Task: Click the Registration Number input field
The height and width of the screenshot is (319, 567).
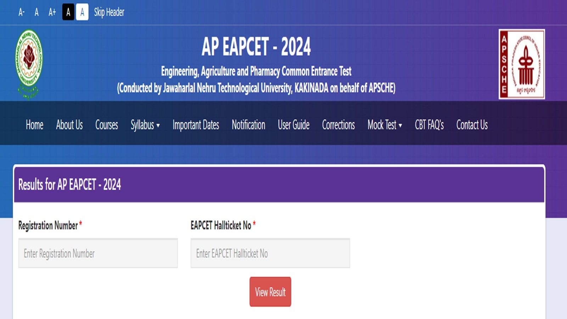Action: pyautogui.click(x=98, y=253)
